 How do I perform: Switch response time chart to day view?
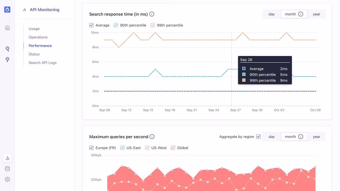pos(271,14)
